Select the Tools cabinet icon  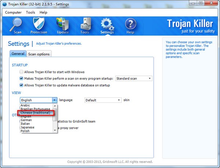click(x=85, y=26)
